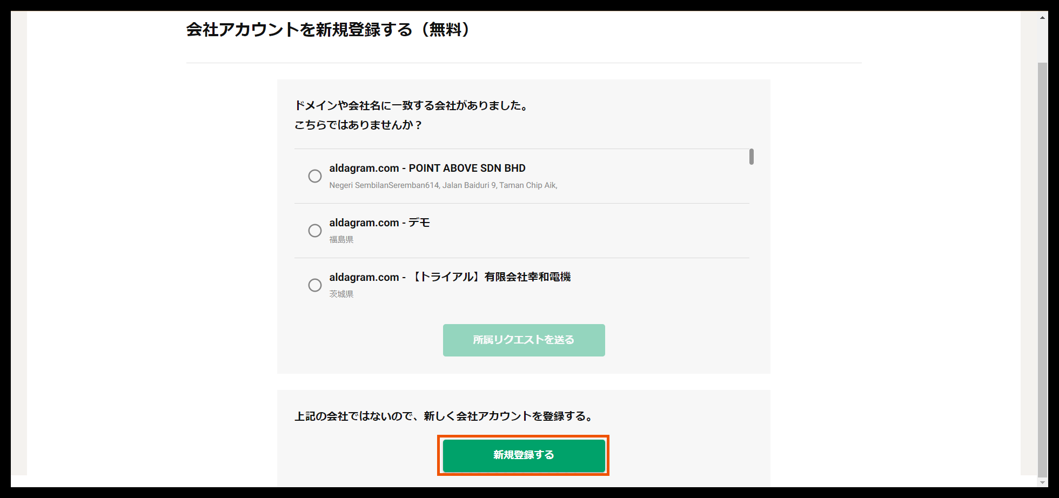The height and width of the screenshot is (498, 1059).
Task: Select the POINT ABOVE SDN BHD radio button
Action: click(315, 176)
